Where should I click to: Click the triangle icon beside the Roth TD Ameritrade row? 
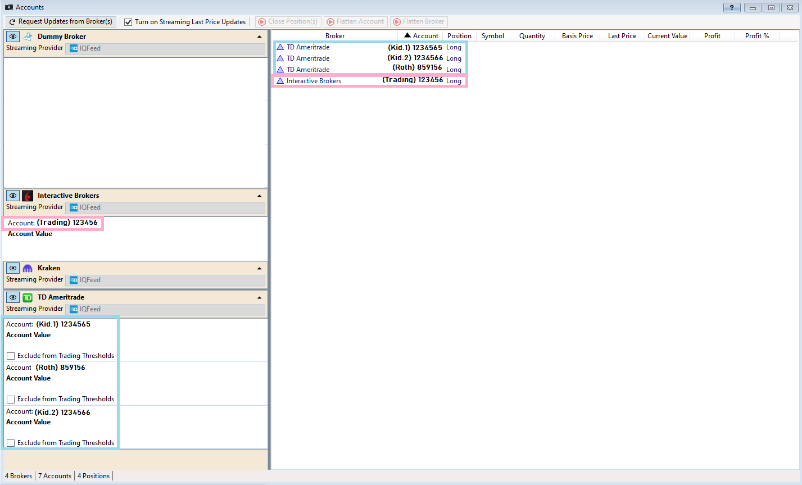click(x=280, y=69)
